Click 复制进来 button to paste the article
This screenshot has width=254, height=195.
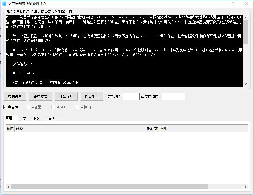[x=15, y=97]
